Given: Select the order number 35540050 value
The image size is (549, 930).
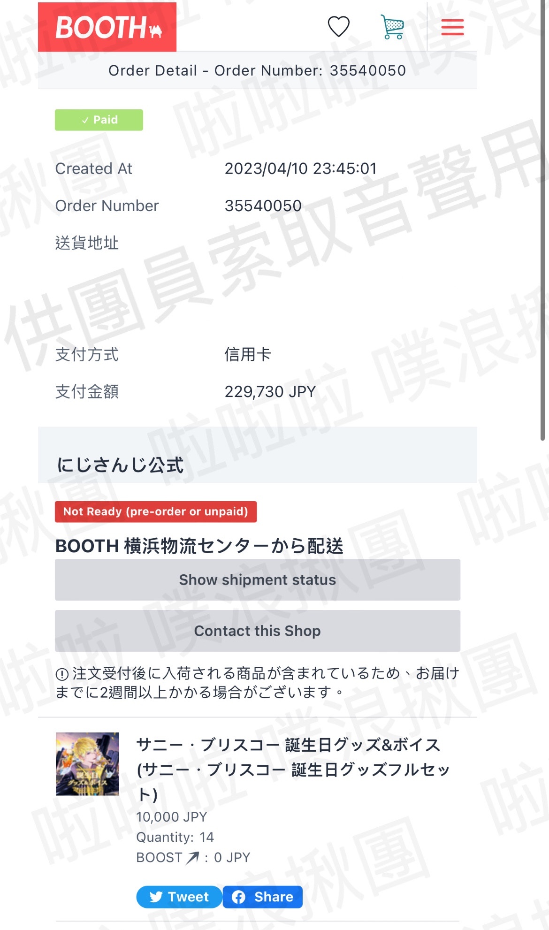Looking at the screenshot, I should [263, 206].
